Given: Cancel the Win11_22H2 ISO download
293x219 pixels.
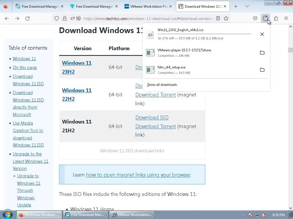Looking at the screenshot, I should 262,34.
